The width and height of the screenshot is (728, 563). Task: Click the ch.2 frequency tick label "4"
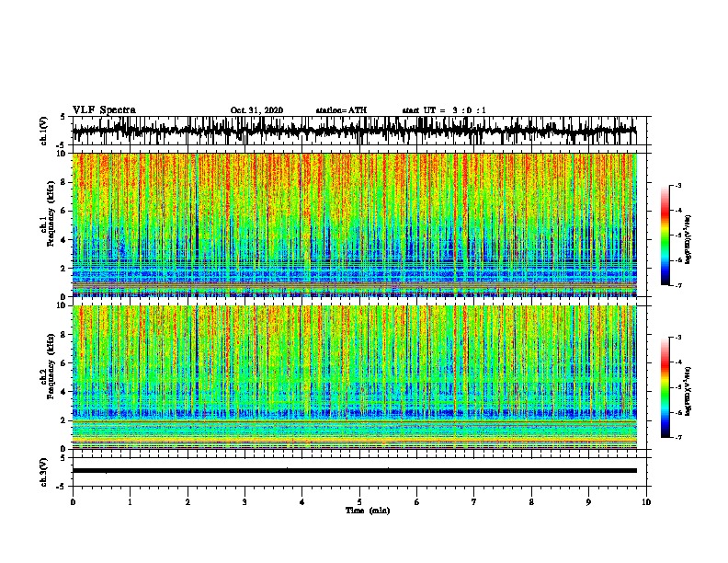(65, 392)
